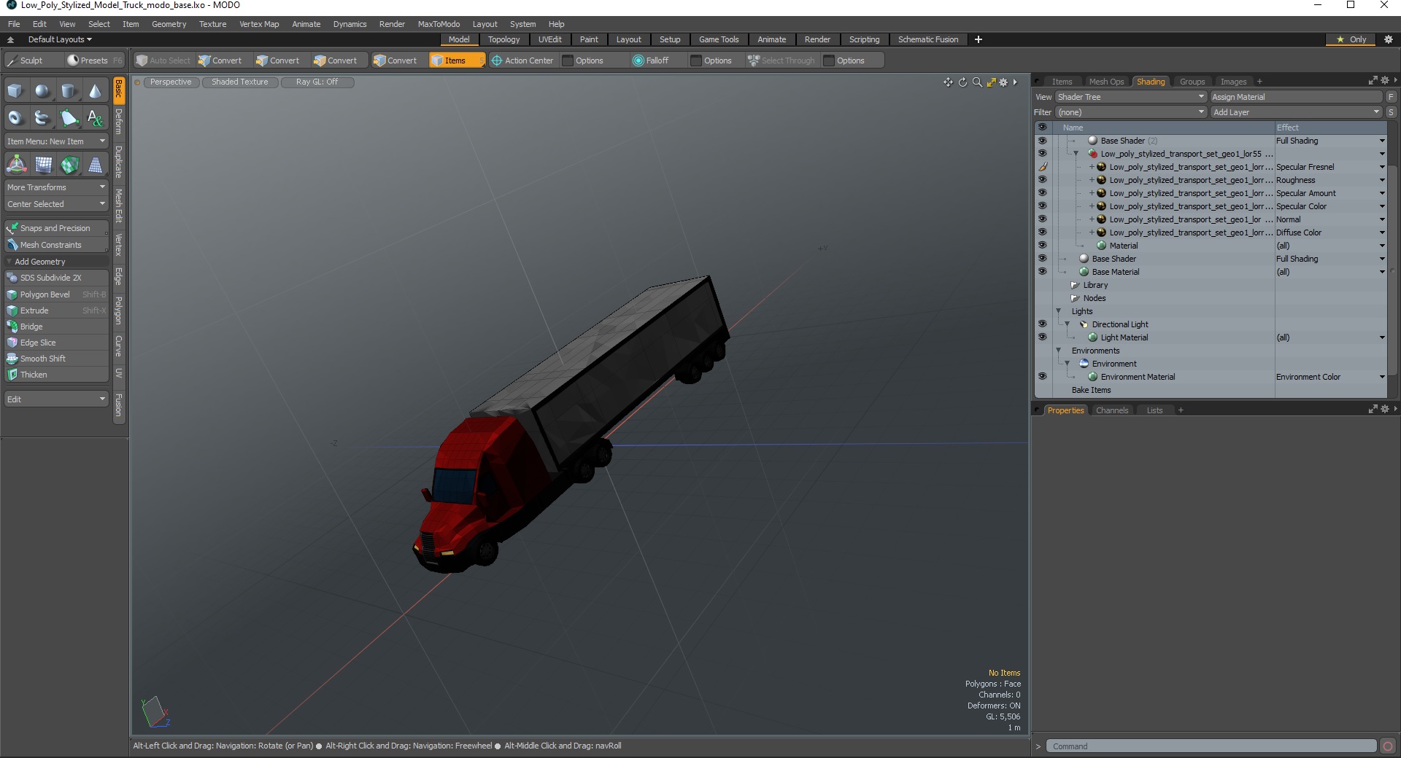Click the Edge Slice tool
The height and width of the screenshot is (758, 1401).
click(56, 343)
